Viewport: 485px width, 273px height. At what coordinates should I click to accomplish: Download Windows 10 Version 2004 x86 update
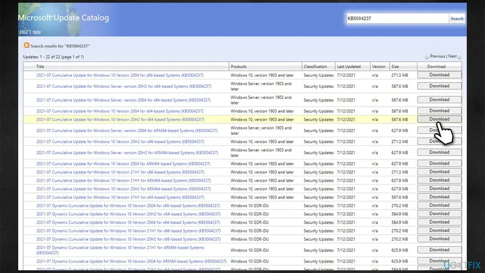[x=439, y=75]
